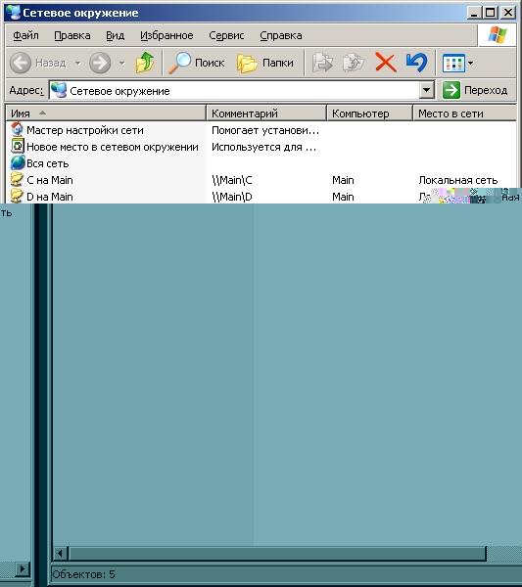The height and width of the screenshot is (587, 522).
Task: Click the Copy To folder icon
Action: click(x=354, y=63)
